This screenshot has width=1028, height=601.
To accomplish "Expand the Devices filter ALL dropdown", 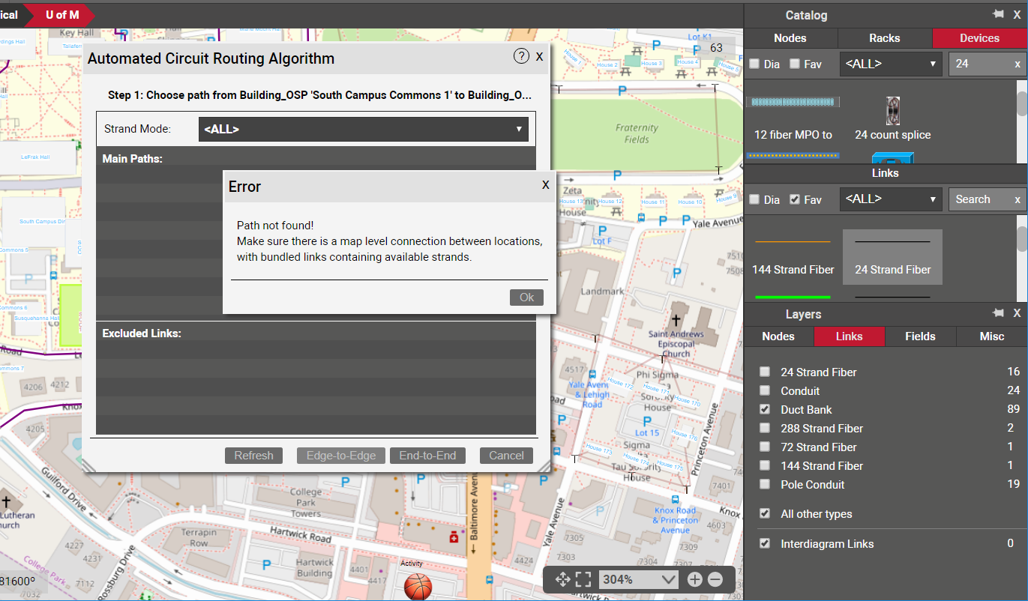I will [x=891, y=64].
